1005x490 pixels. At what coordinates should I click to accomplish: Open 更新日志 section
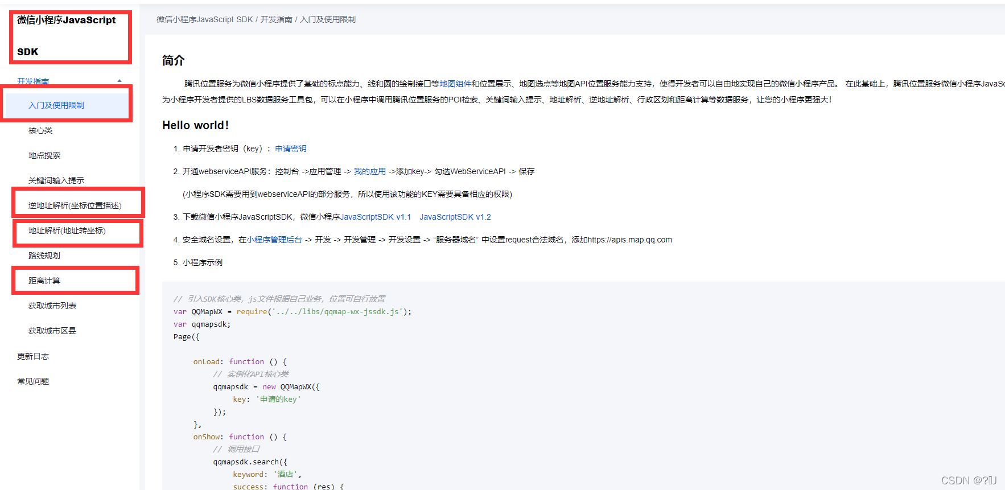click(x=33, y=356)
